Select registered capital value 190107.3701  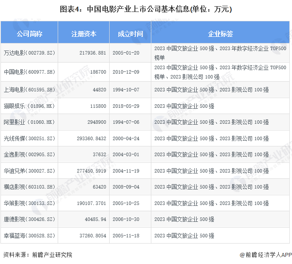(91, 203)
